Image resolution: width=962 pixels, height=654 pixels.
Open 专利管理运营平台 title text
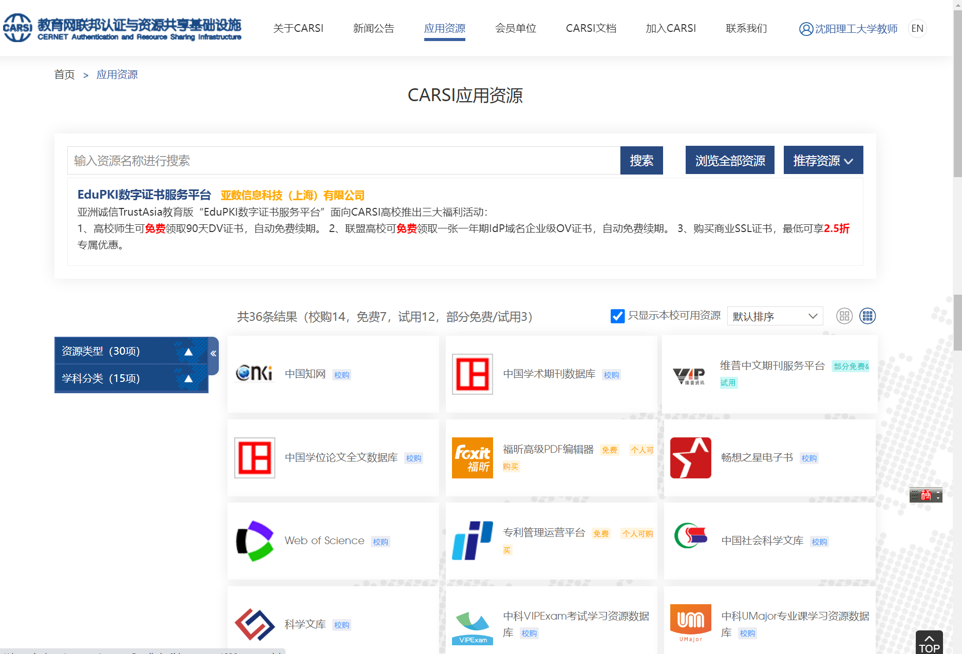pyautogui.click(x=544, y=533)
